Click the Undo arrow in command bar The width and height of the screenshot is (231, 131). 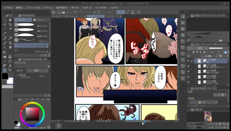[x=75, y=12]
